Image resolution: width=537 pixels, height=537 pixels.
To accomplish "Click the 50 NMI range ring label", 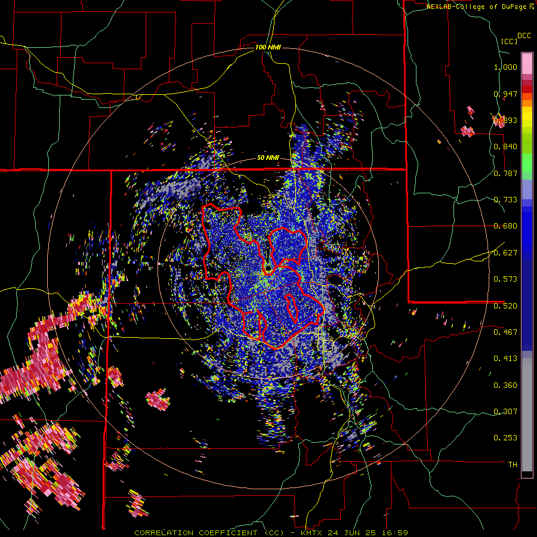I will 268,158.
